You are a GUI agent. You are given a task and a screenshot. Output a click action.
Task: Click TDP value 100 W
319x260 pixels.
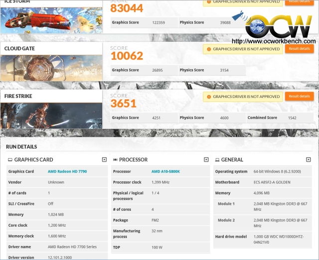point(157,248)
